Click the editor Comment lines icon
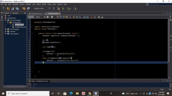Image resolution: width=172 pixels, height=96 pixels. 99,17
